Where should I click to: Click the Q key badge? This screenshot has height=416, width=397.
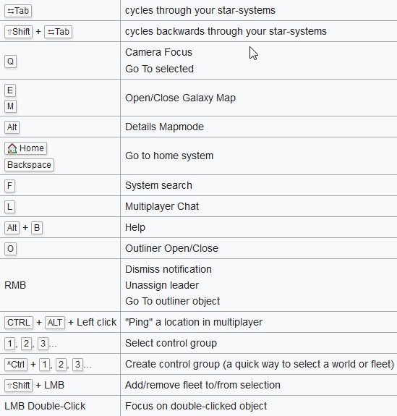coord(10,61)
